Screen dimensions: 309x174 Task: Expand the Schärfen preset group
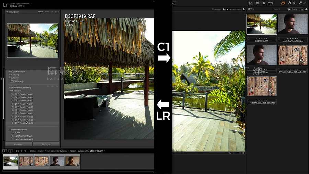(10, 78)
